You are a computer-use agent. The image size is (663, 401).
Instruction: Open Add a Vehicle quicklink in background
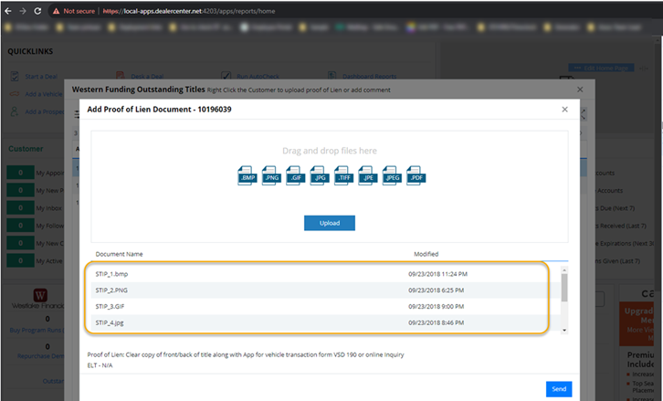pyautogui.click(x=44, y=94)
